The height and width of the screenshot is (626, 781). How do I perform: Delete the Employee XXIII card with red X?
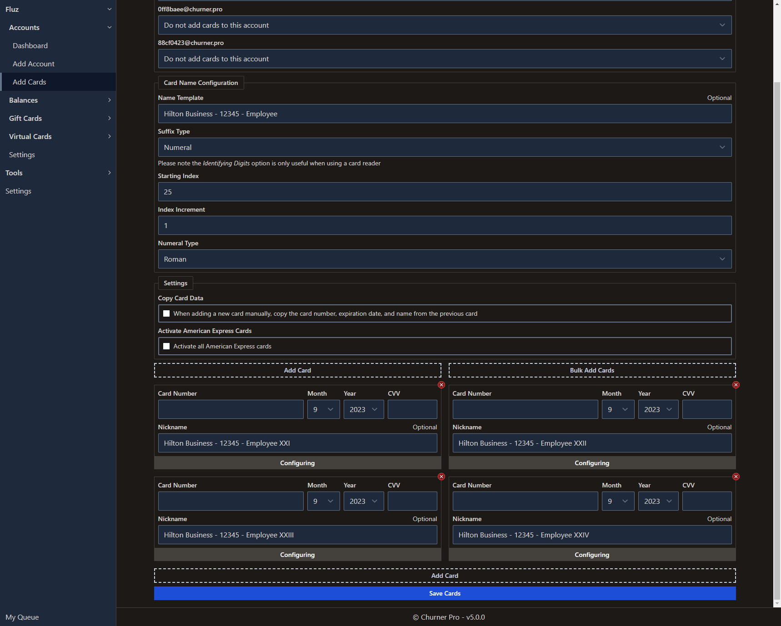pos(441,477)
